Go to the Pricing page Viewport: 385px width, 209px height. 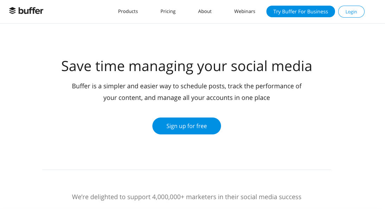point(168,11)
